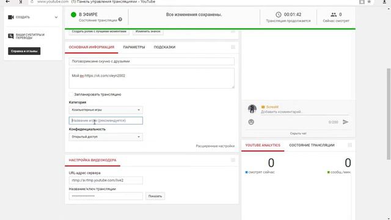The width and height of the screenshot is (391, 220).
Task: Click the clock icon near stream duration
Action: tap(279, 15)
